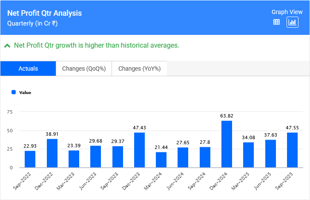Toggle the Value legend series

tap(25, 92)
